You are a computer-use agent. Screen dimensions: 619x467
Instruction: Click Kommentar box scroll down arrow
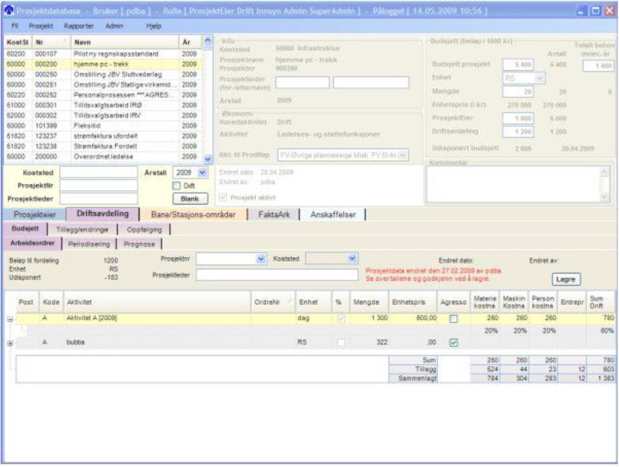click(604, 197)
